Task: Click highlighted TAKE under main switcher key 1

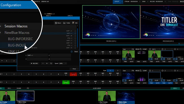Action: click(151, 83)
